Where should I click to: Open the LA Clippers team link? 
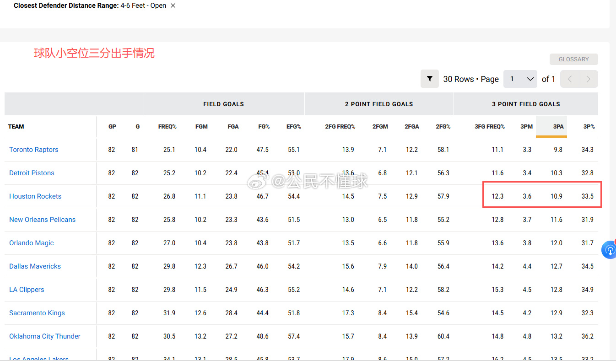[27, 290]
